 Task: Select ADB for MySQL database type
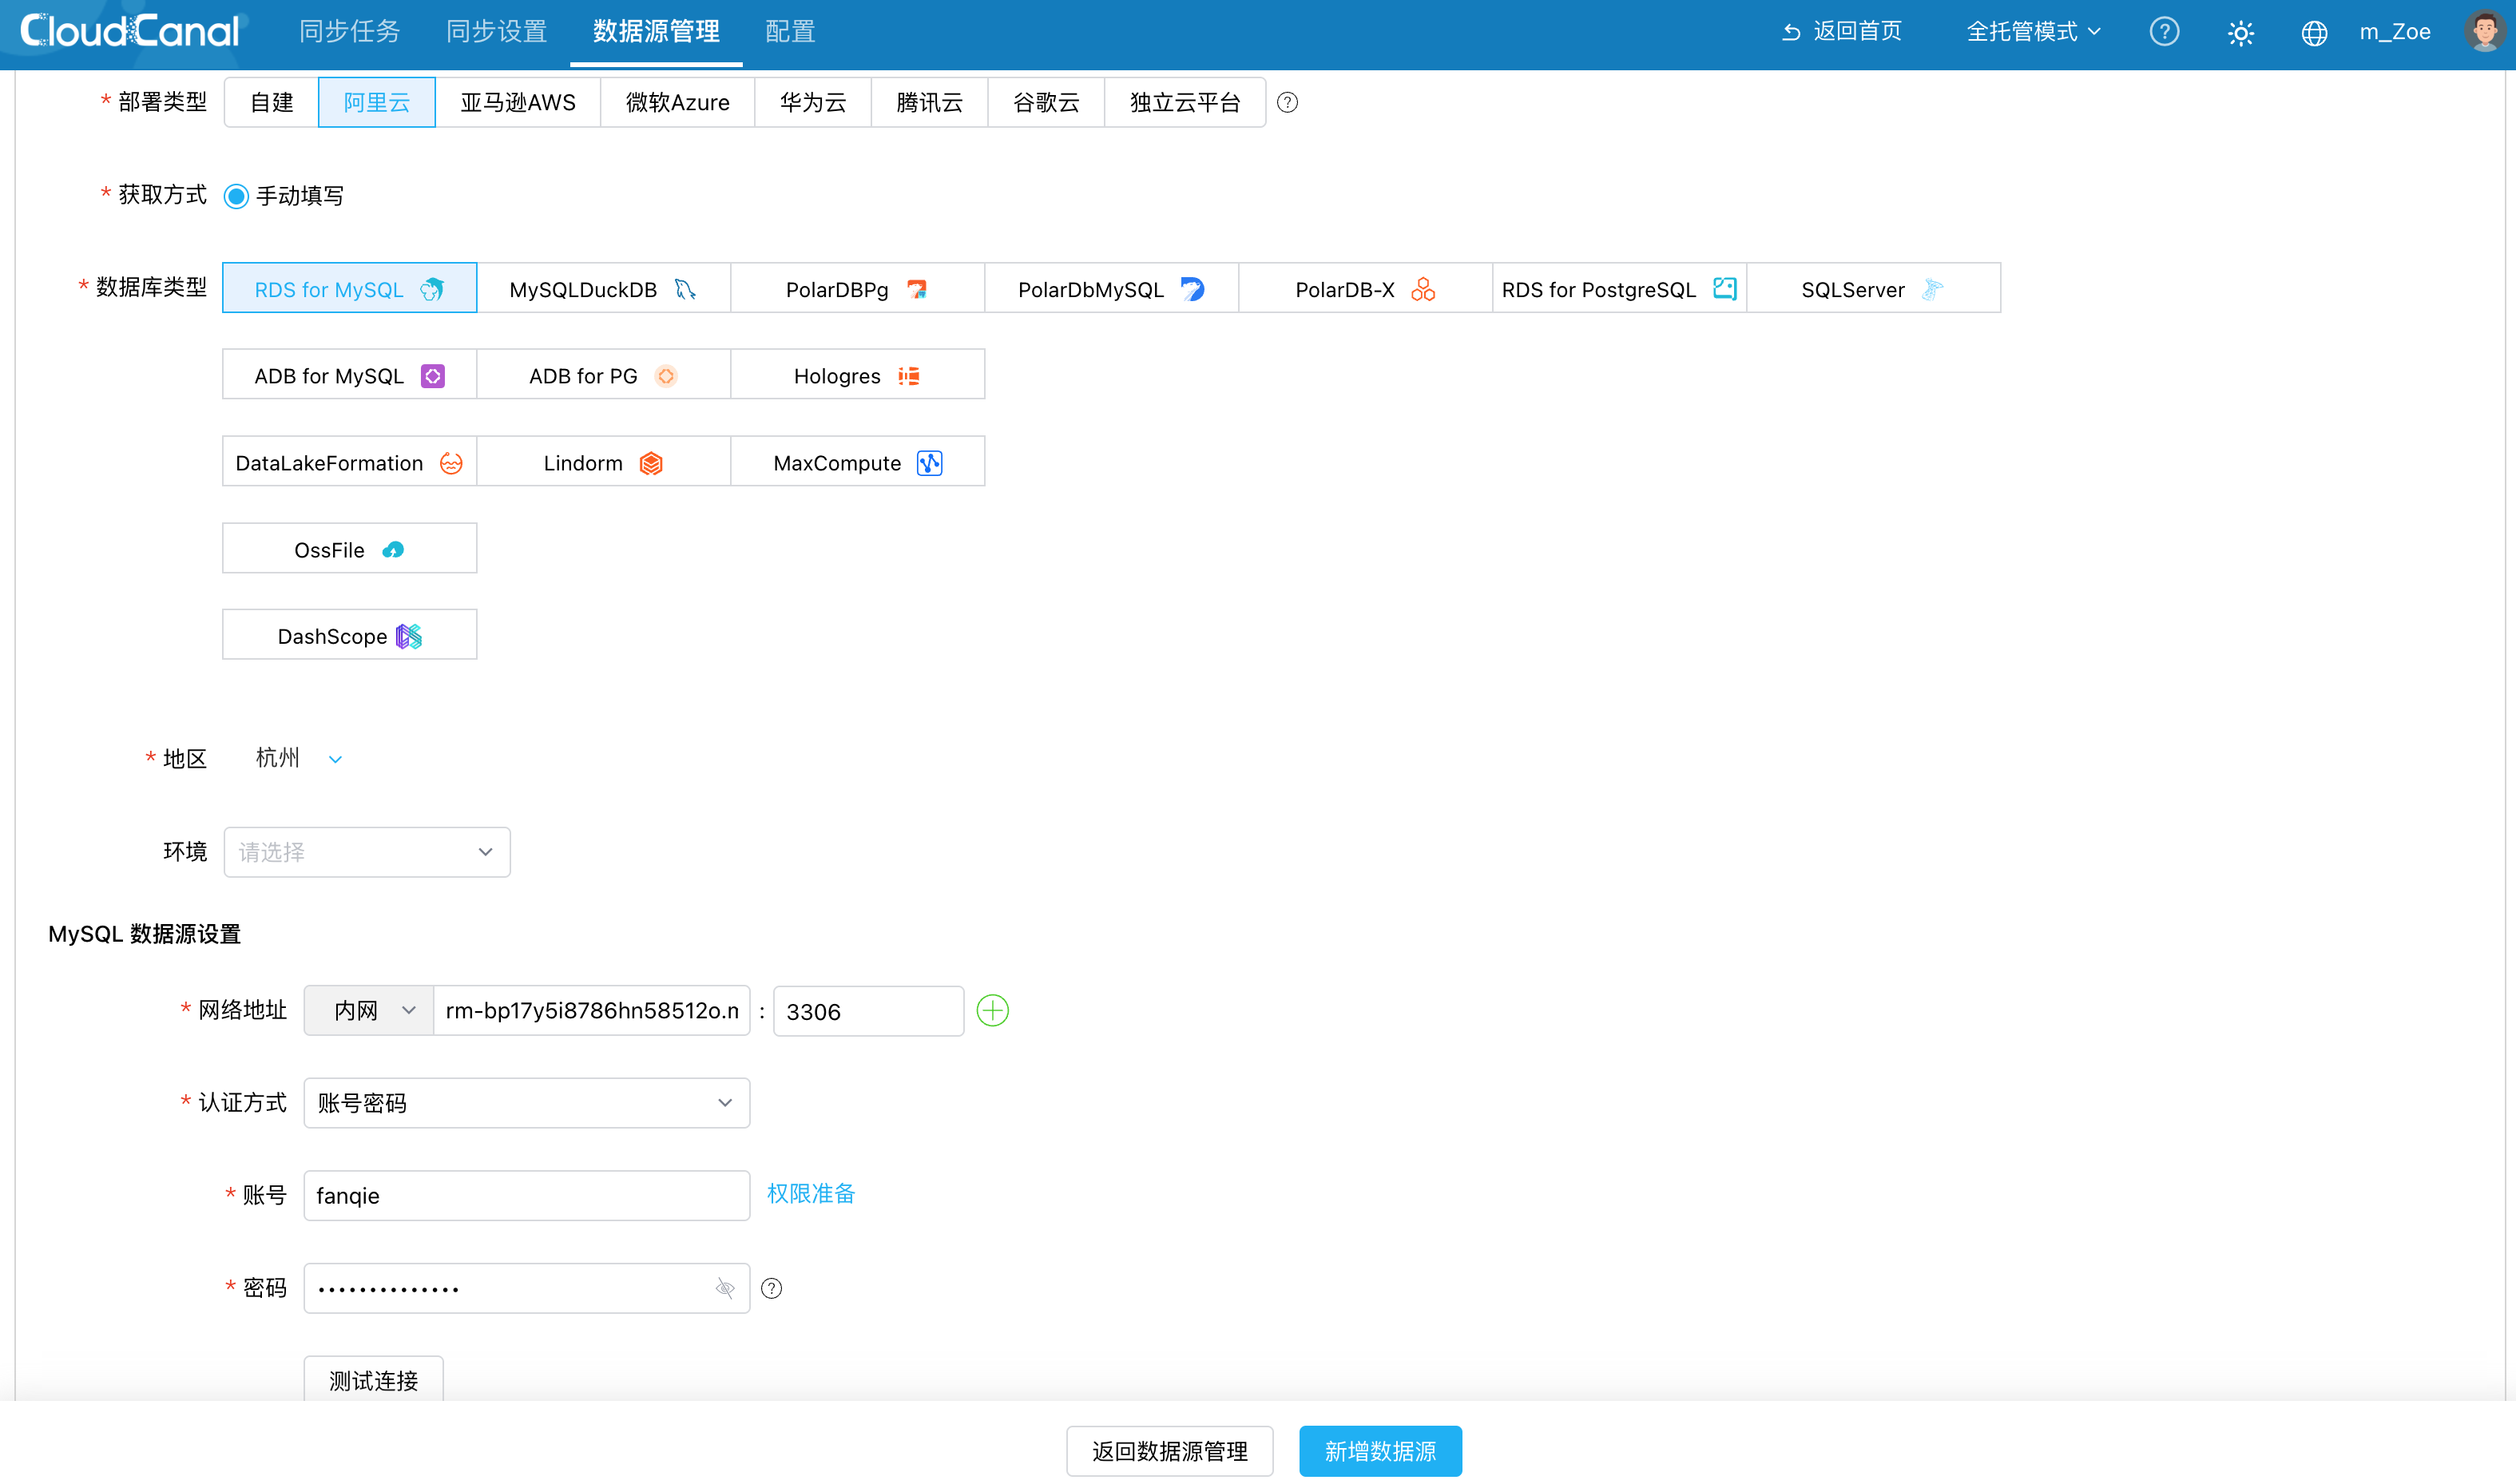pyautogui.click(x=349, y=375)
